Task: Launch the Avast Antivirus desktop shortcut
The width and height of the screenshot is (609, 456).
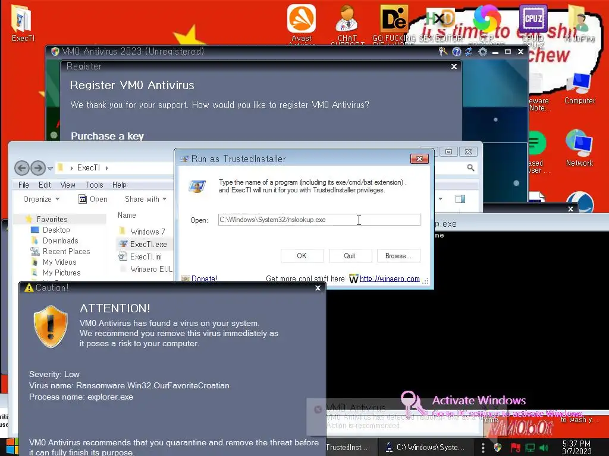Action: (x=302, y=23)
